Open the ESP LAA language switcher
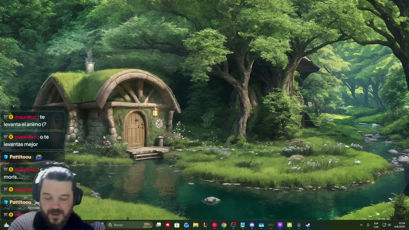Viewport: 409px width, 230px height. (376, 225)
